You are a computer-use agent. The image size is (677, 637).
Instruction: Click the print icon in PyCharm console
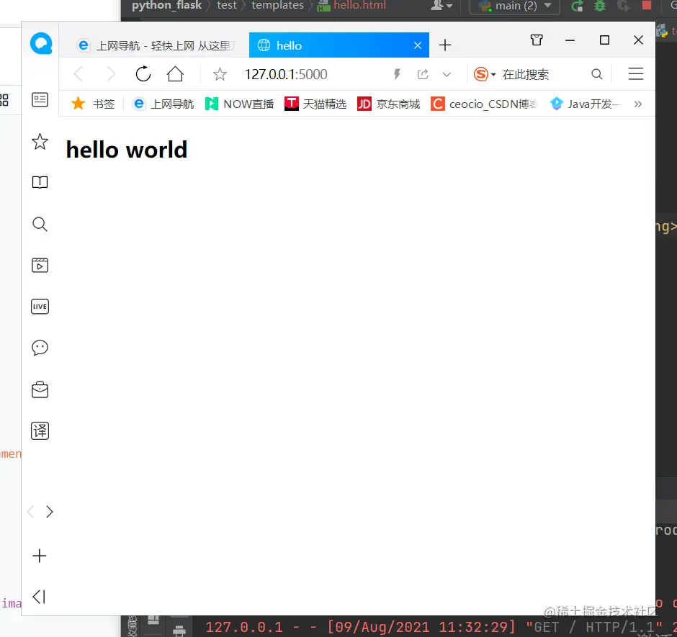pos(179,631)
